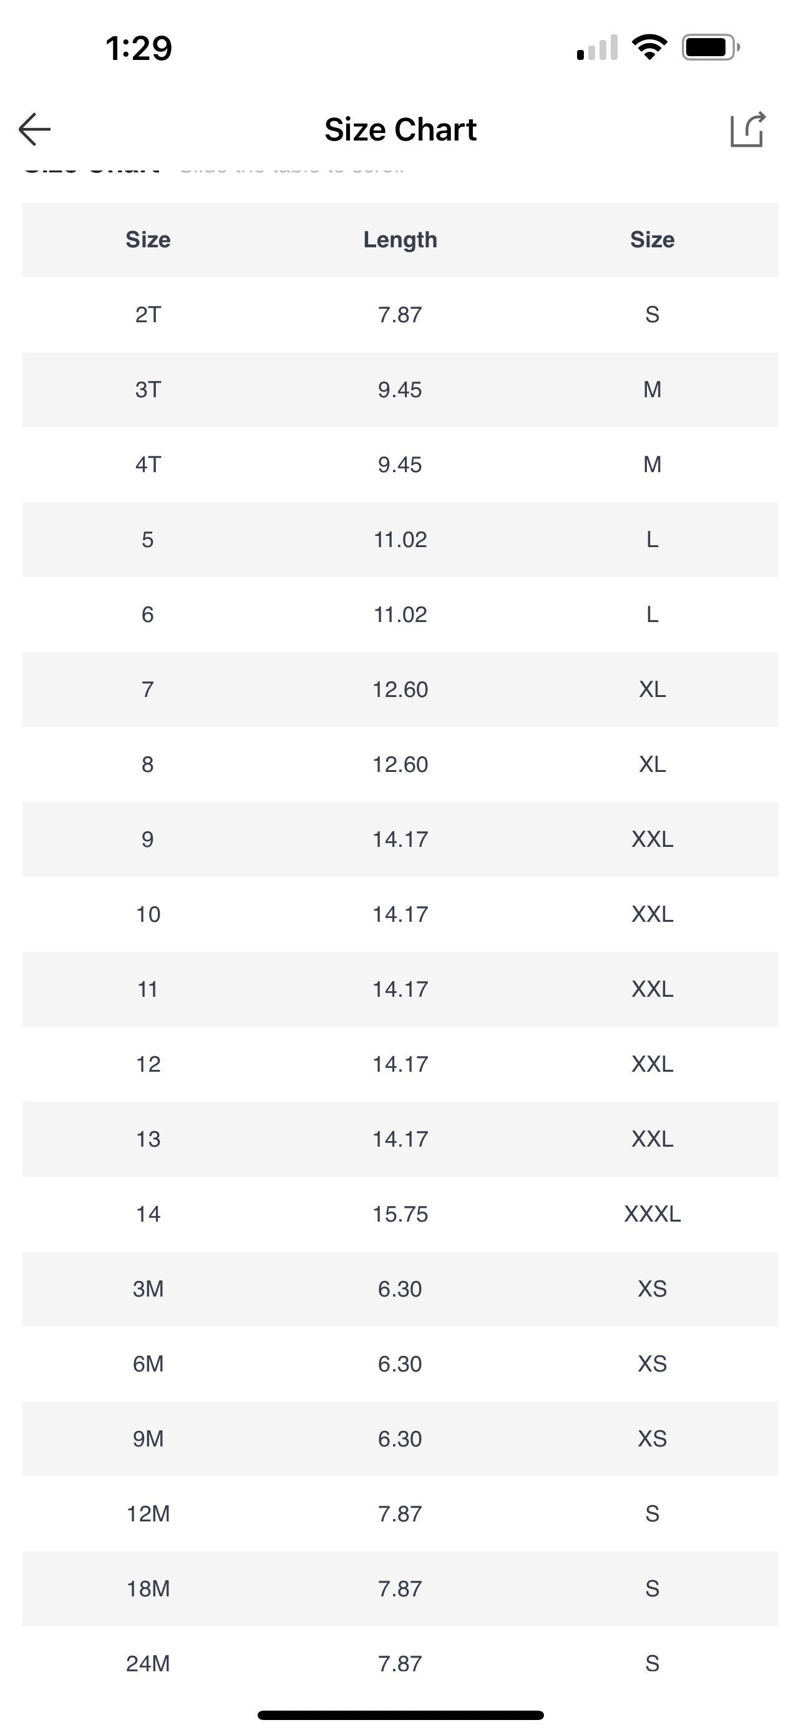Tap the cellular signal bars icon
Screen dimensions: 801x1735
pos(597,47)
